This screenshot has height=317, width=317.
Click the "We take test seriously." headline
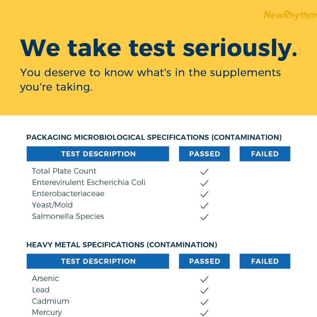(158, 48)
